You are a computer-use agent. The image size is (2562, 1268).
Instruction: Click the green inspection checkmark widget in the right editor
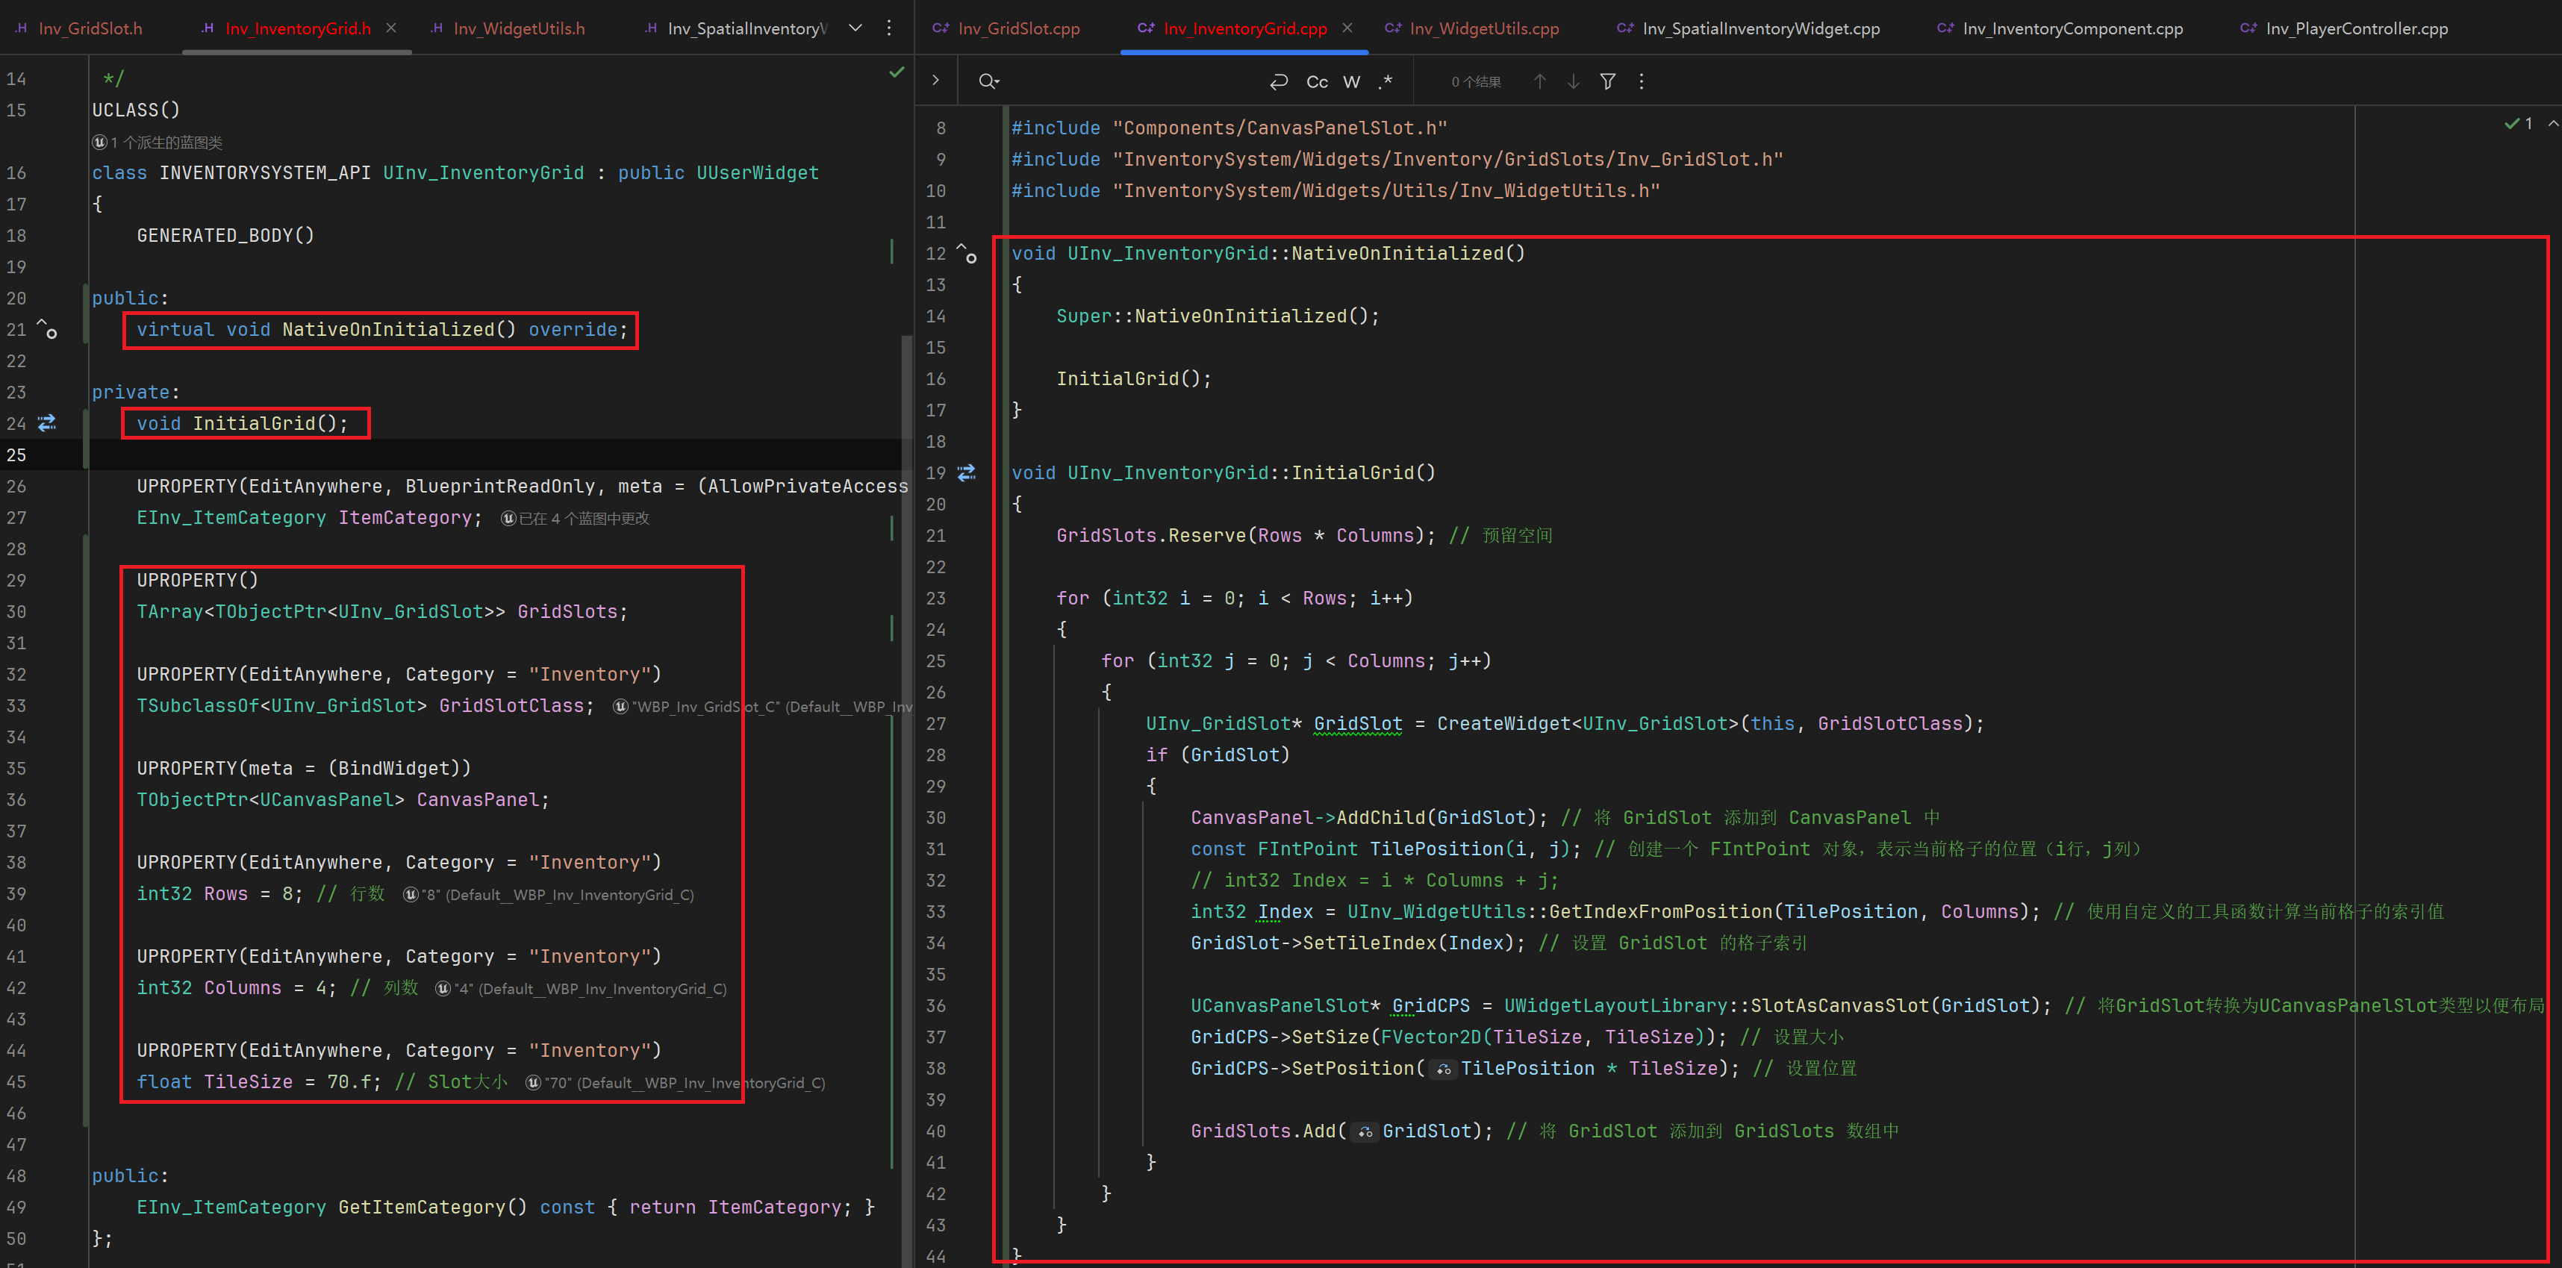[2518, 123]
